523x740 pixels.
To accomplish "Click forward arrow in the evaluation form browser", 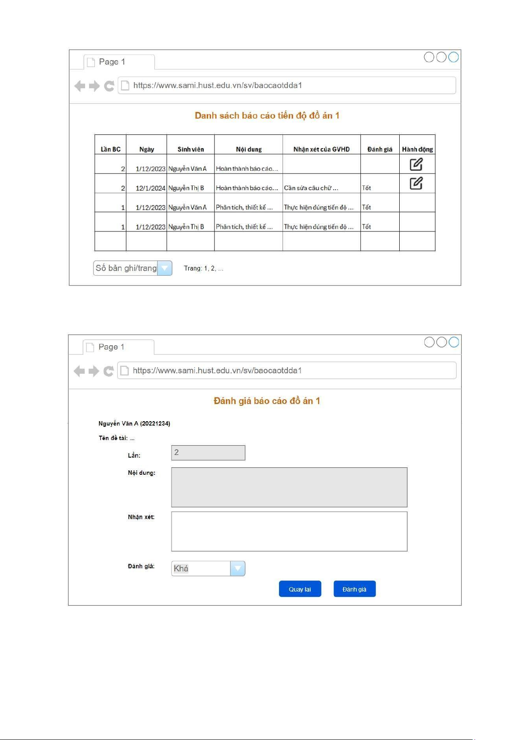I will pyautogui.click(x=94, y=371).
